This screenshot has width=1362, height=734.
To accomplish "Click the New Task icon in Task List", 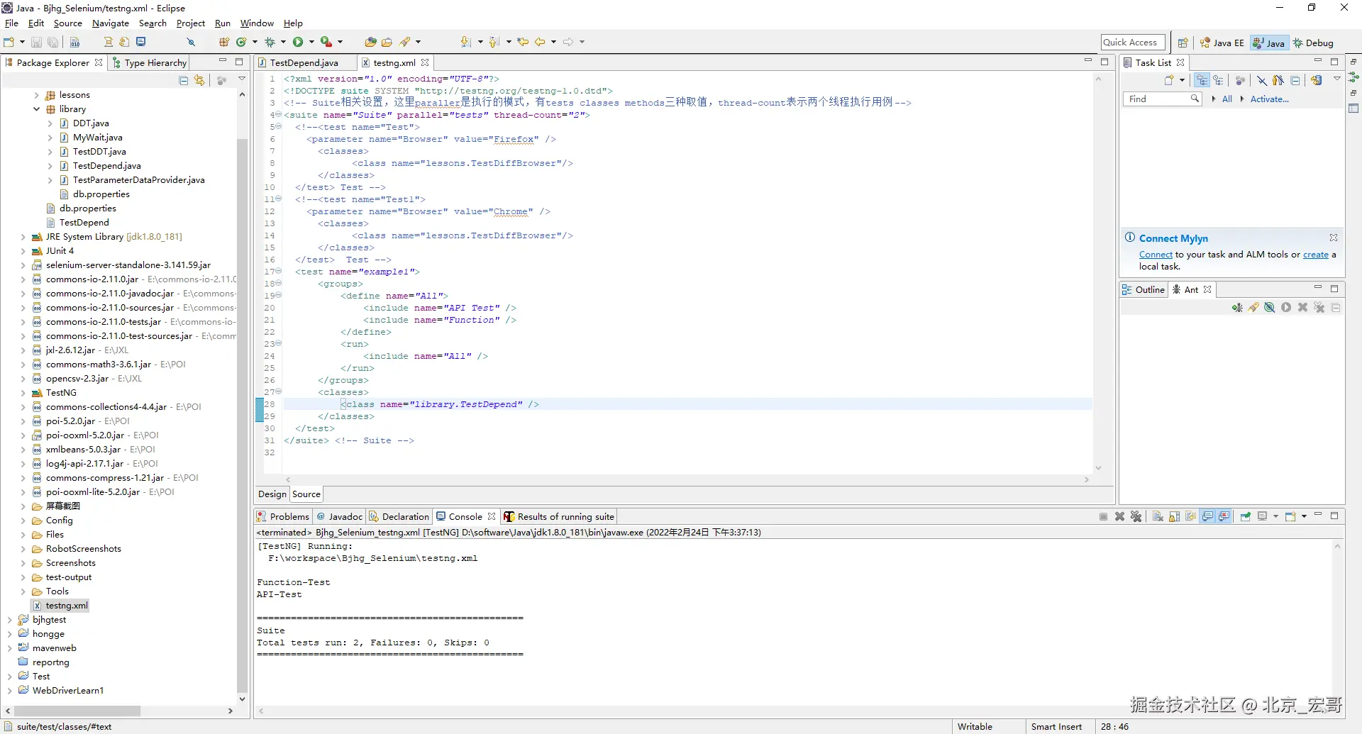I will click(x=1169, y=81).
